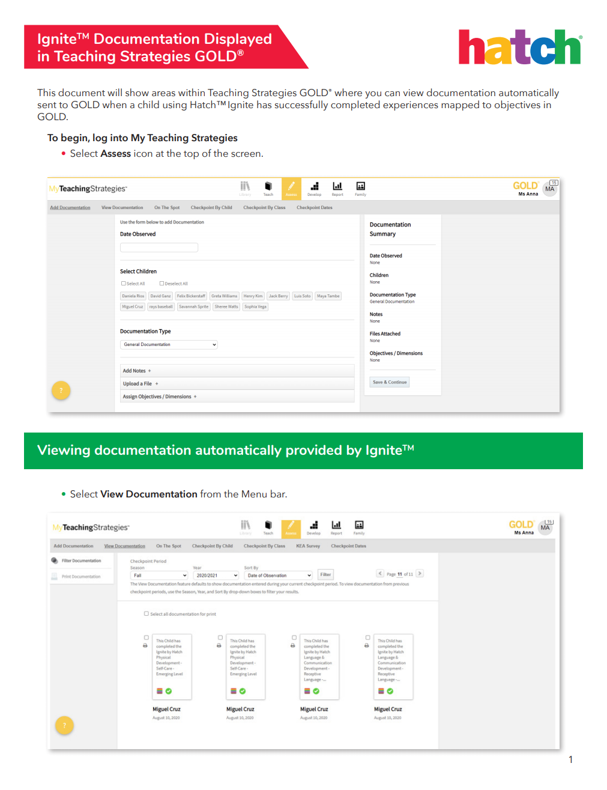Toggle child chip Daniela Rios

(x=133, y=296)
